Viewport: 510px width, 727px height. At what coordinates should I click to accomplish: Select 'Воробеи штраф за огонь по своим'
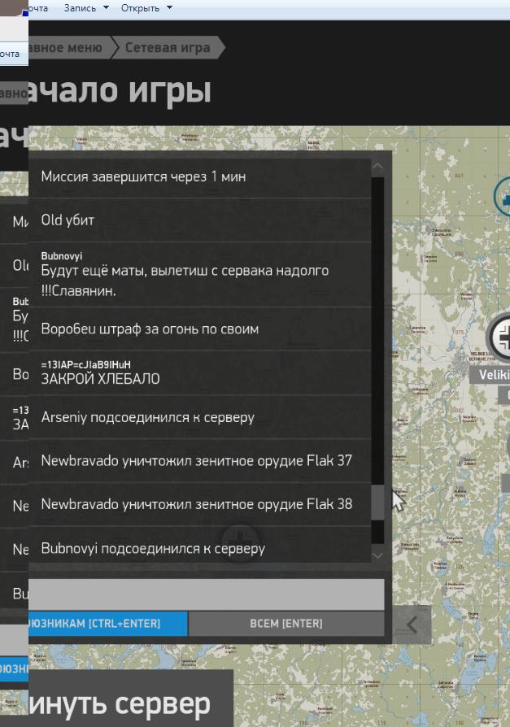(x=200, y=329)
